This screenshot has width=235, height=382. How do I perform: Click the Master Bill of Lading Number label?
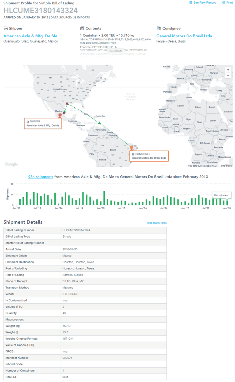(x=25, y=243)
